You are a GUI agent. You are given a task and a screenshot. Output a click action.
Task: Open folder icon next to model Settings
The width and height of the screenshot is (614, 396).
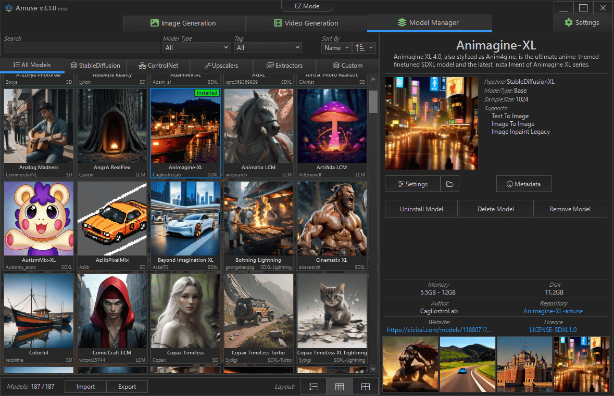click(449, 184)
